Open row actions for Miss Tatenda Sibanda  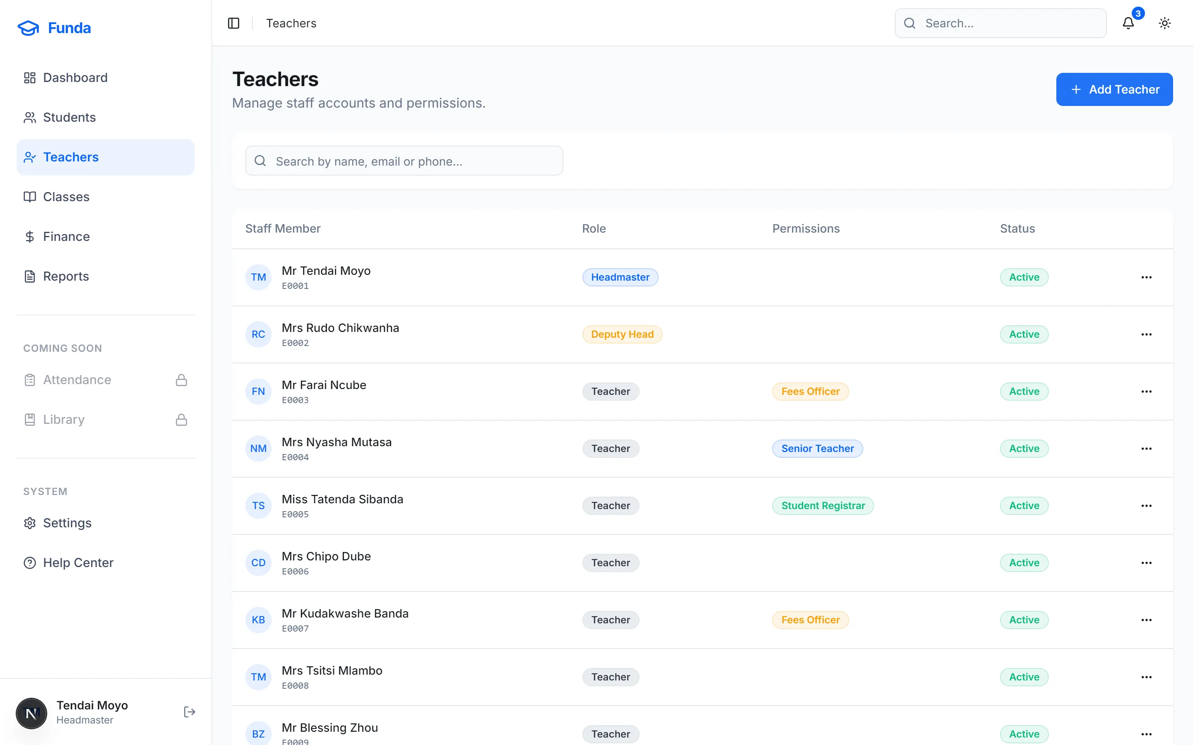pyautogui.click(x=1147, y=506)
